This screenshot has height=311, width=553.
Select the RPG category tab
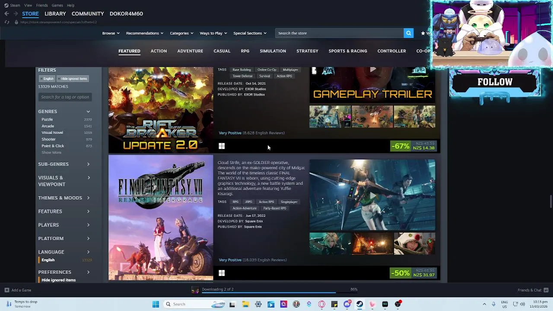(245, 51)
